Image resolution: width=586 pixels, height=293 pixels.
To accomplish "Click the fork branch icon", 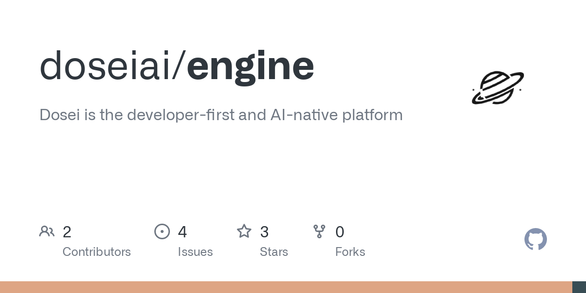I will pos(319,231).
